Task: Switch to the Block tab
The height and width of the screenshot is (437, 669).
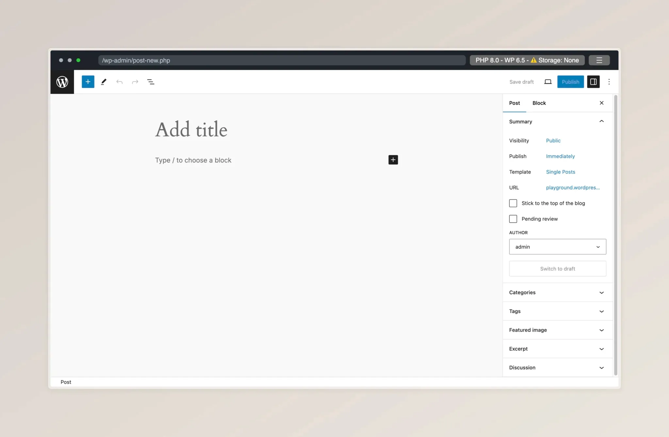Action: (539, 103)
